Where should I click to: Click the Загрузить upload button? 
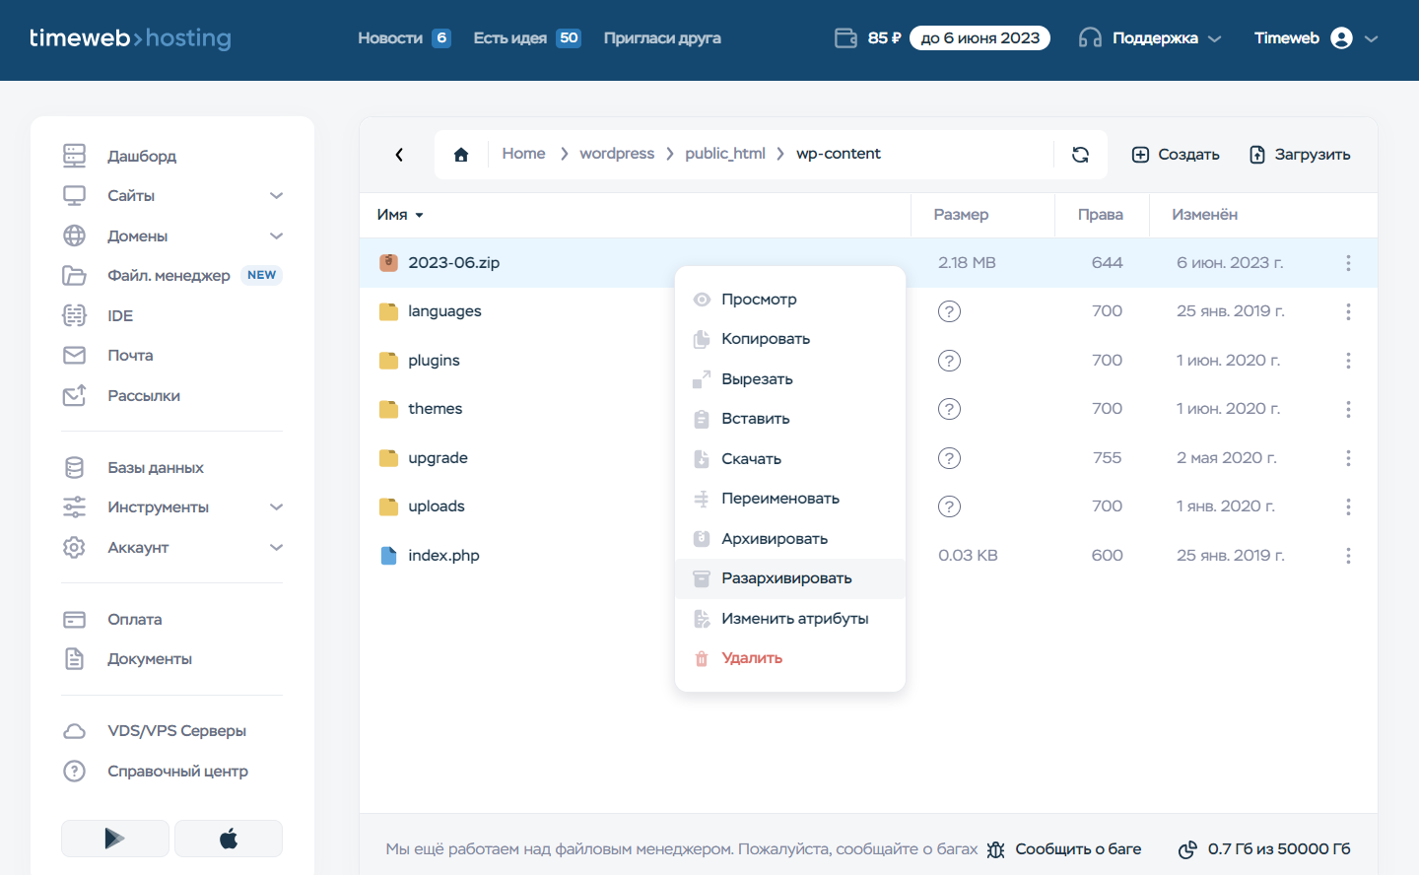(1300, 155)
